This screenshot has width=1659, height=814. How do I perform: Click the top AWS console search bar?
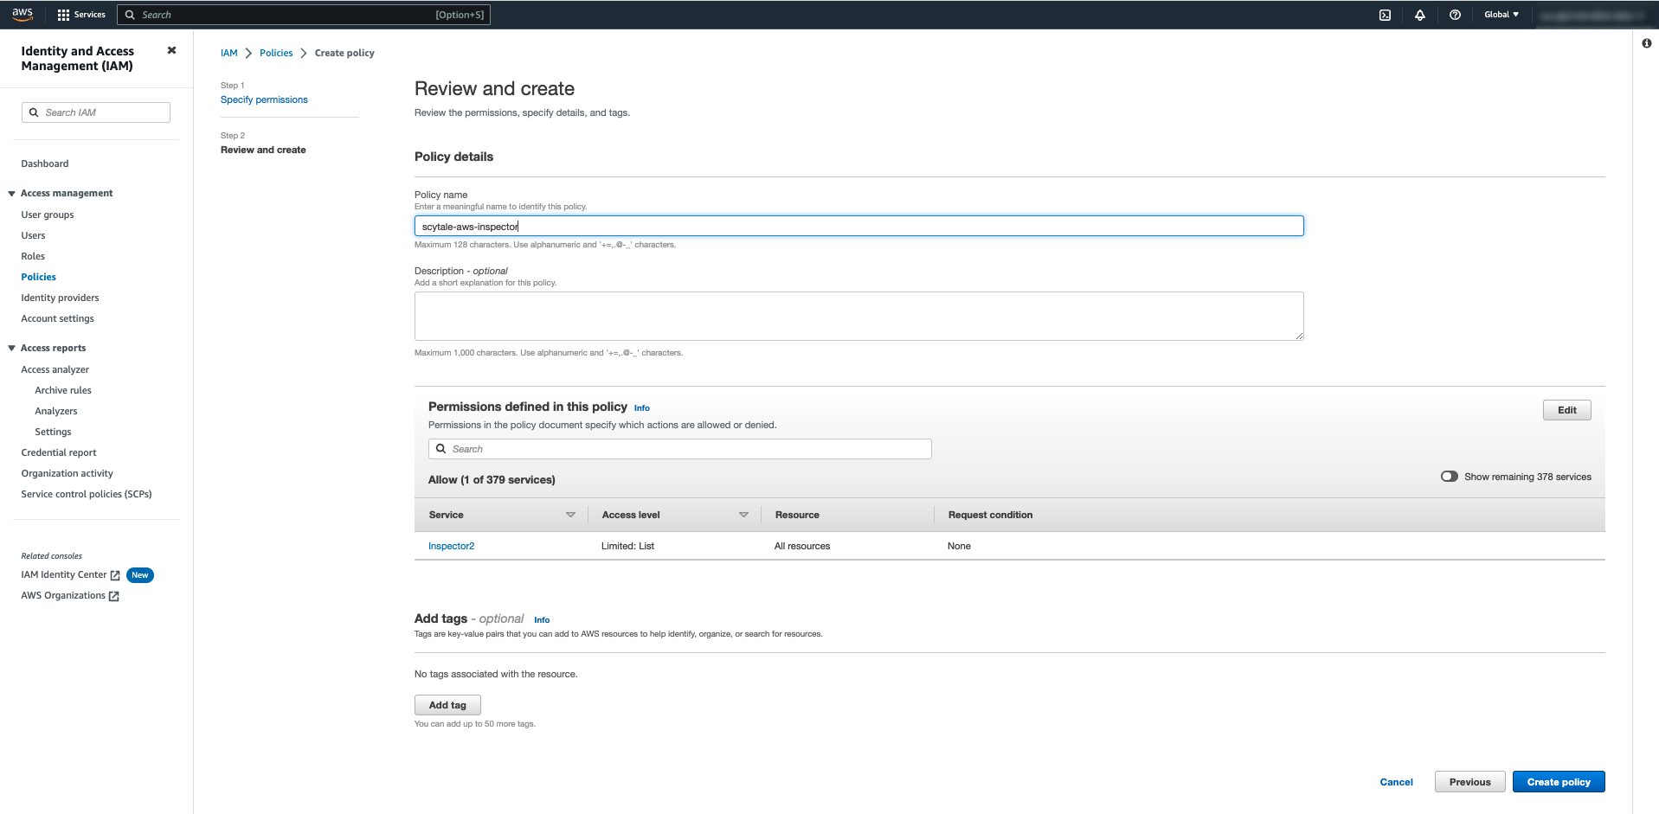click(303, 15)
